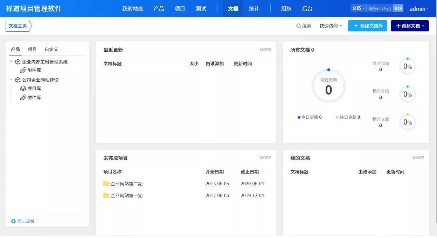
Task: Open the 统计 menu in top navigation
Action: pos(254,9)
